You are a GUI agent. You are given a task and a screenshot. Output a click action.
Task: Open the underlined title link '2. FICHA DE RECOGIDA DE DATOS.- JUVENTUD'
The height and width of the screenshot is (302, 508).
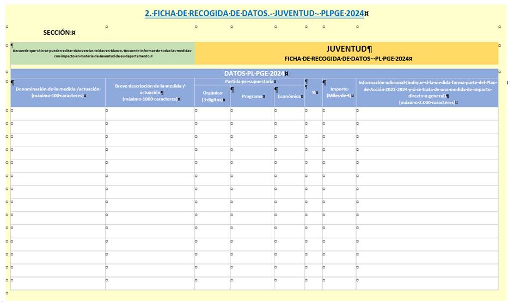click(254, 13)
